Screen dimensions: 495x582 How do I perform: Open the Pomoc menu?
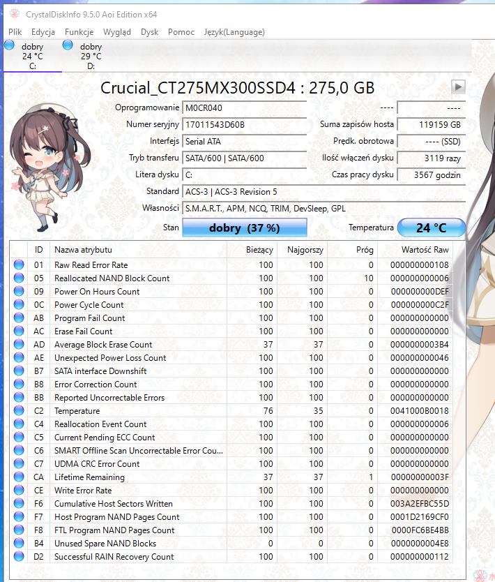click(x=181, y=32)
